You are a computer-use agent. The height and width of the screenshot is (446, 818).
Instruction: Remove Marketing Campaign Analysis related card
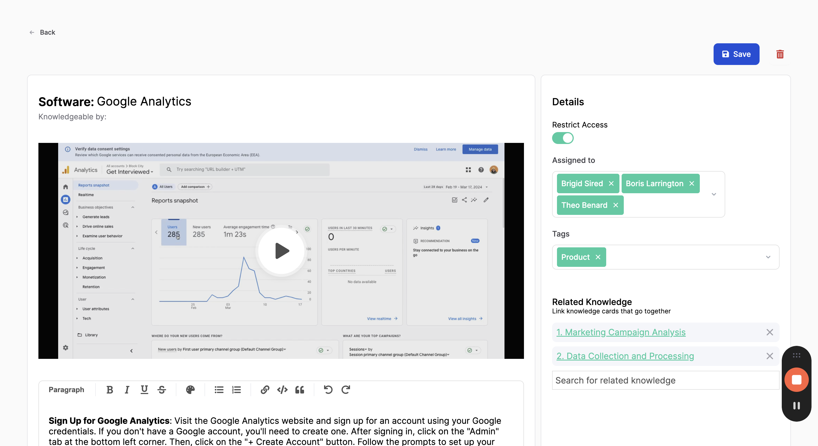pos(770,332)
